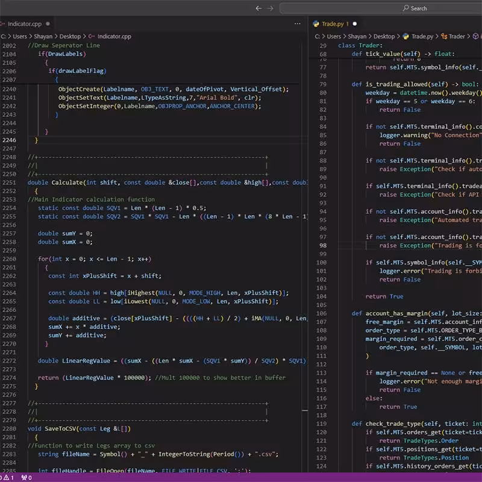Click the unsaved dot on Trade.py tab
This screenshot has height=482, width=482.
point(354,24)
